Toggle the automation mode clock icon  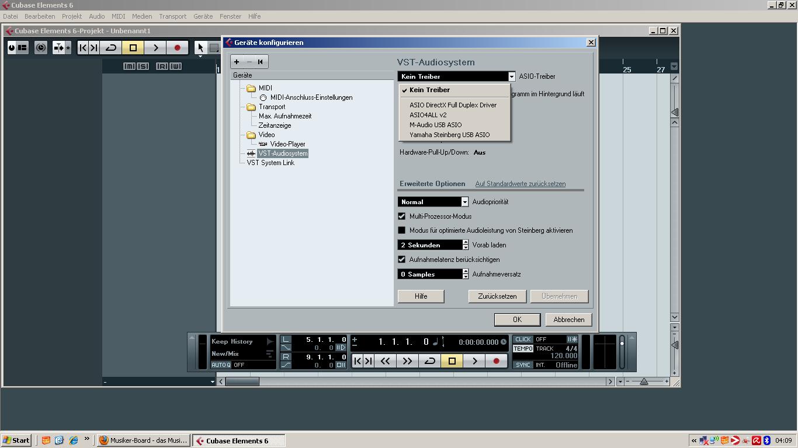coord(41,48)
